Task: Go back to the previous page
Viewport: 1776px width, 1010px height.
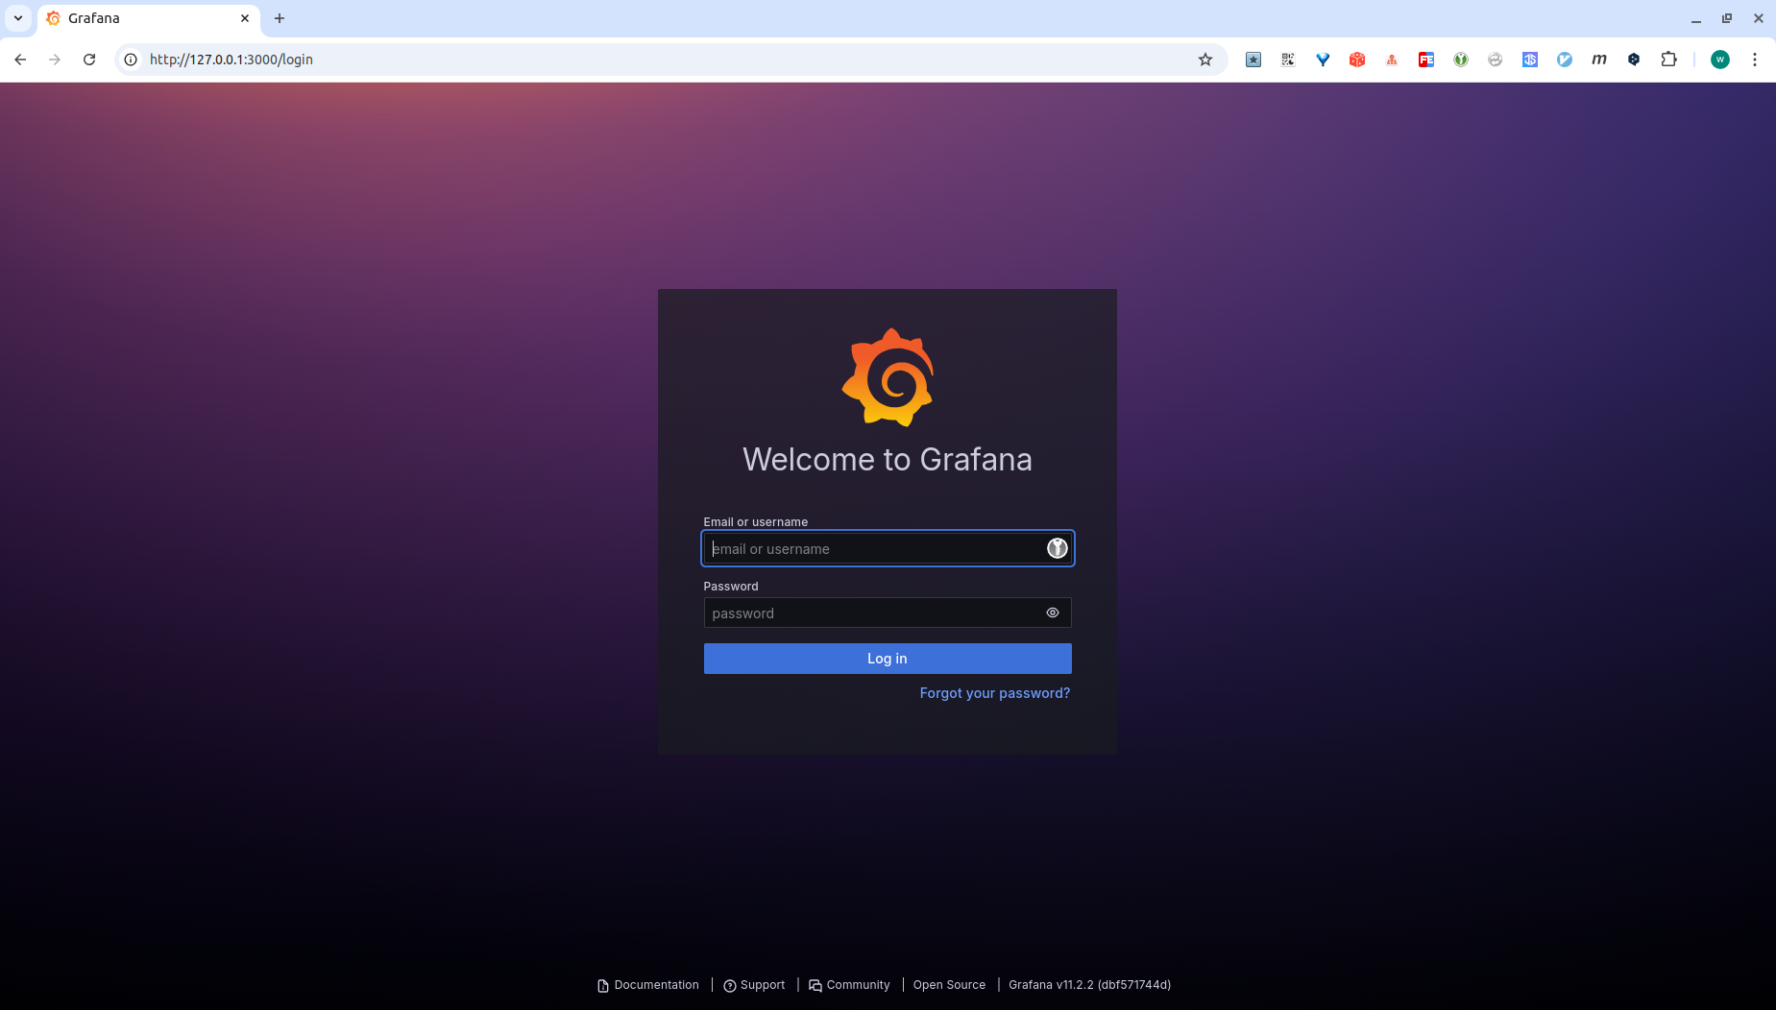Action: (x=20, y=60)
